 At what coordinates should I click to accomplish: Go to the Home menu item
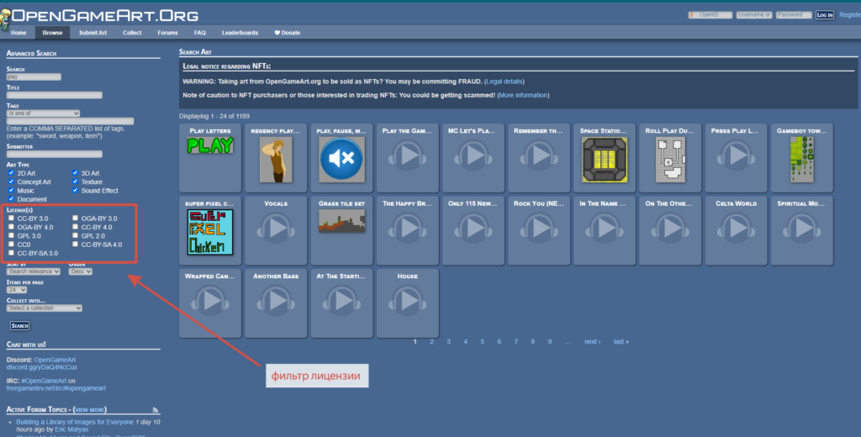pyautogui.click(x=18, y=33)
